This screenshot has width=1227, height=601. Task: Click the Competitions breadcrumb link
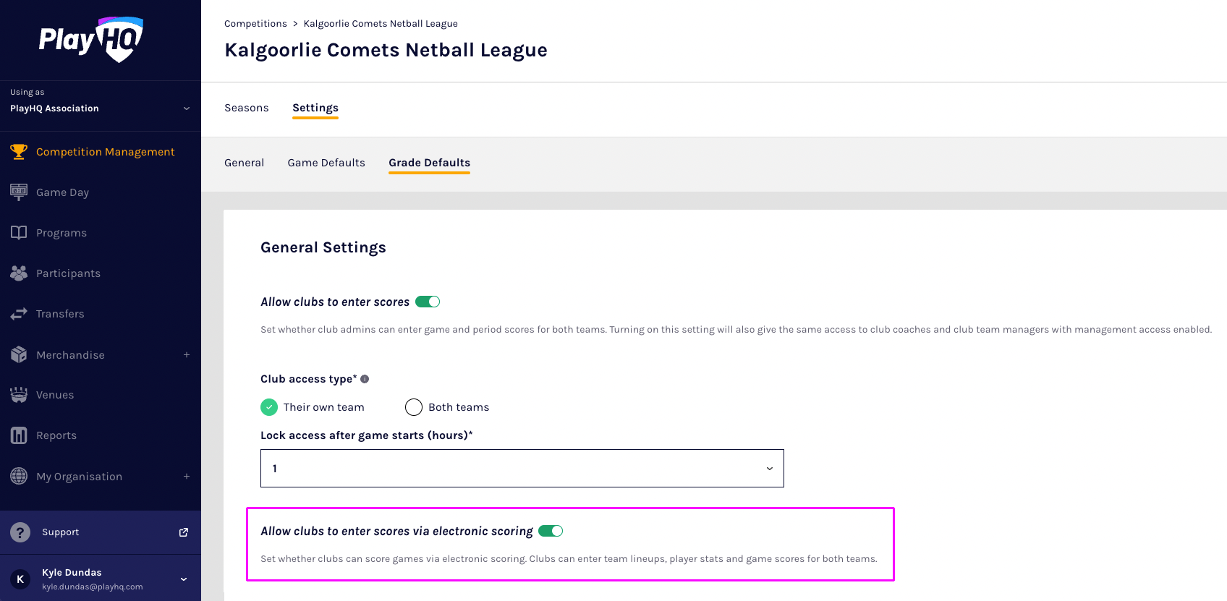point(255,24)
